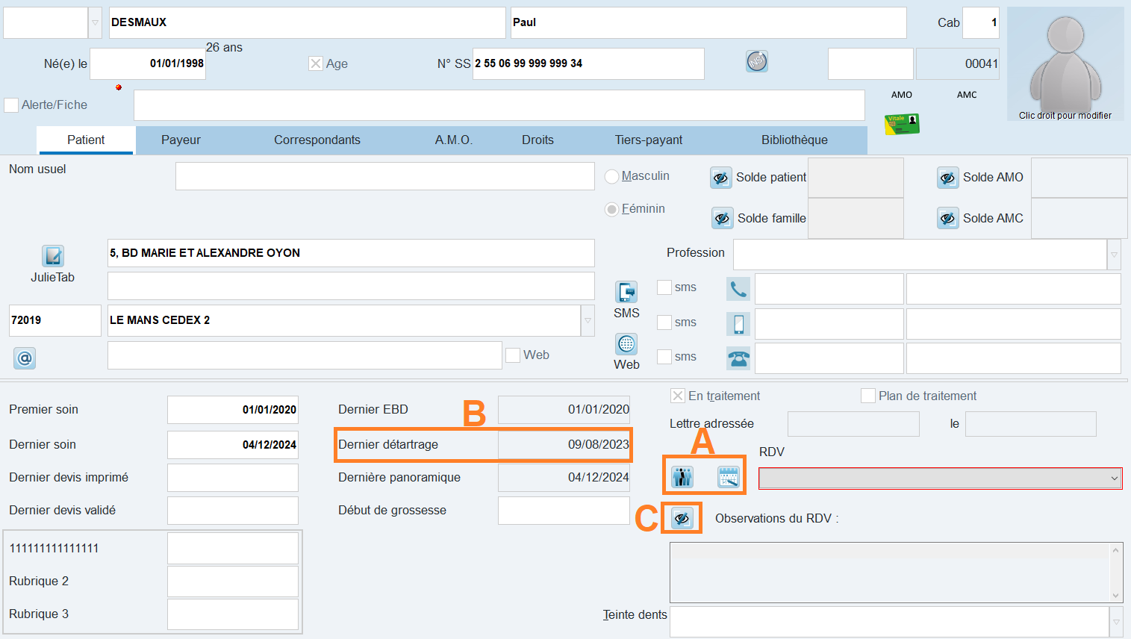
Task: Expand the city name dropdown arrow
Action: pos(588,321)
